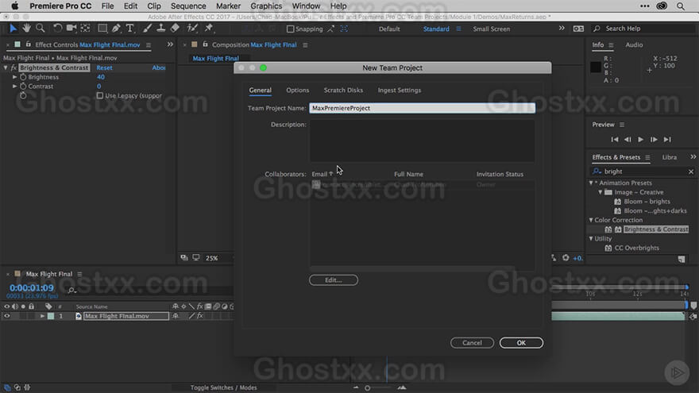
Task: Select the Brush tool
Action: tap(147, 28)
